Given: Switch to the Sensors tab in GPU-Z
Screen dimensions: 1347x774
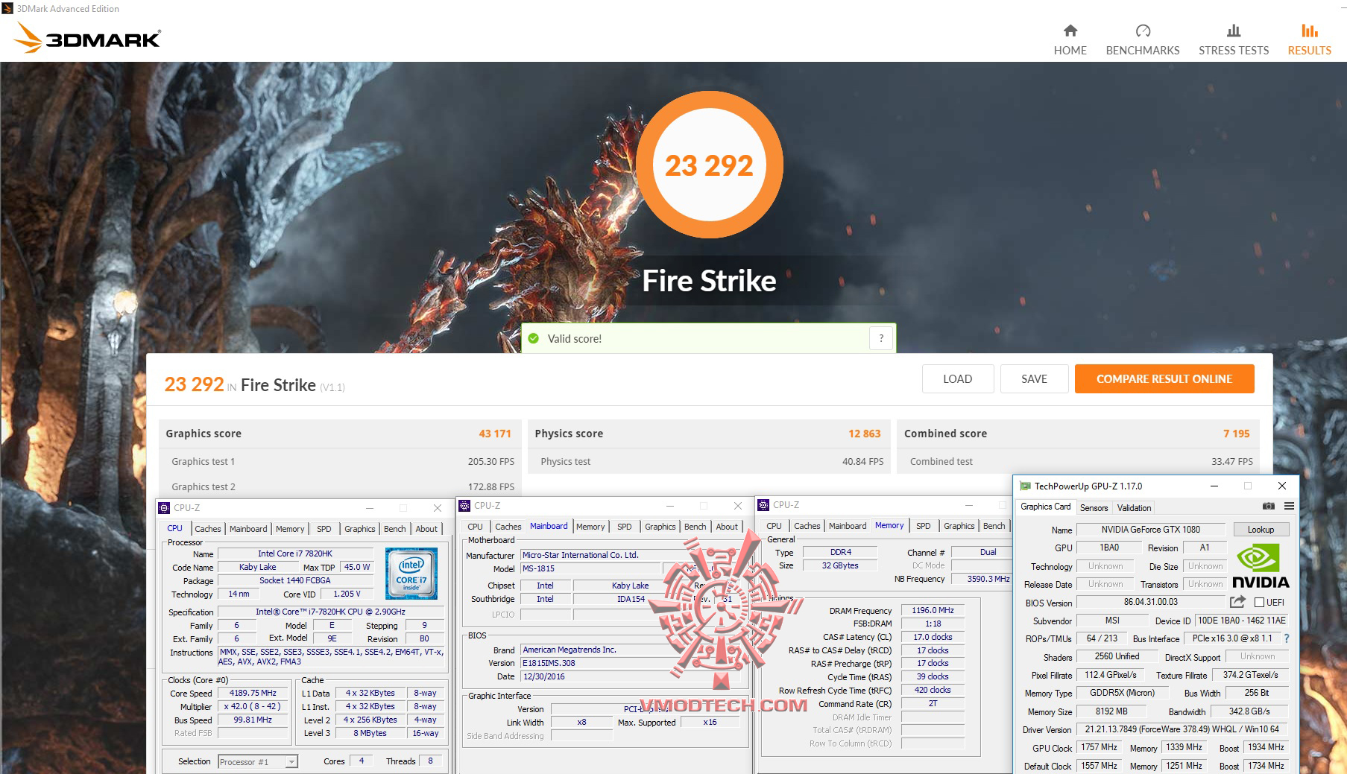Looking at the screenshot, I should 1094,507.
